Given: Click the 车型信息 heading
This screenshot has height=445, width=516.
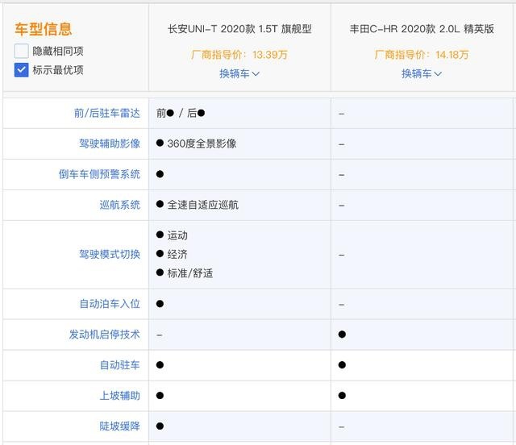Looking at the screenshot, I should coord(43,29).
